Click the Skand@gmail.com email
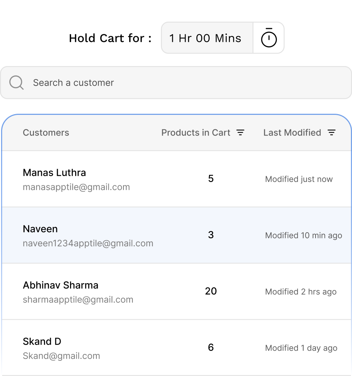 tap(61, 356)
